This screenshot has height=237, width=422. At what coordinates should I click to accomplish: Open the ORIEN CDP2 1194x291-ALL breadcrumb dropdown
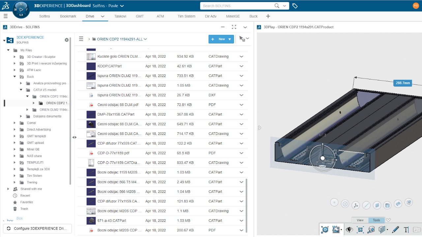pyautogui.click(x=144, y=39)
